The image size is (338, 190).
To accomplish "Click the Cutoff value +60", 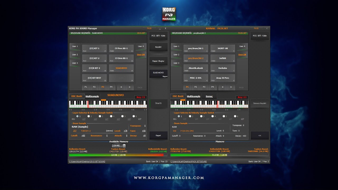I will point(83,136).
